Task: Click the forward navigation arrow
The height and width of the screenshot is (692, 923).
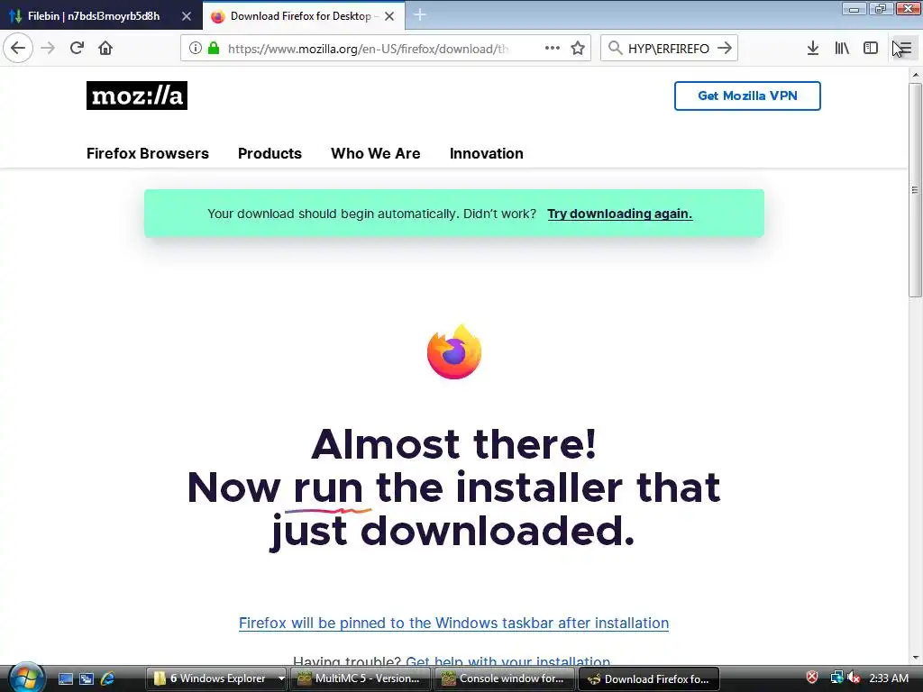Action: pyautogui.click(x=48, y=48)
